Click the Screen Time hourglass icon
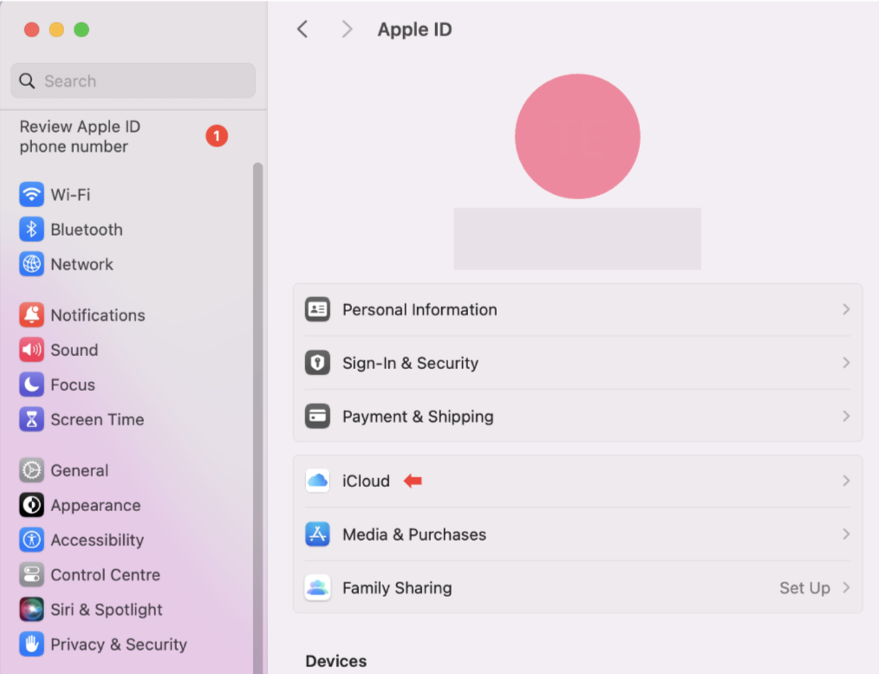 click(31, 419)
